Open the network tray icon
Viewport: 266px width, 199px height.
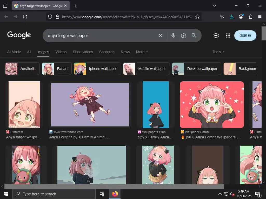coord(226,194)
